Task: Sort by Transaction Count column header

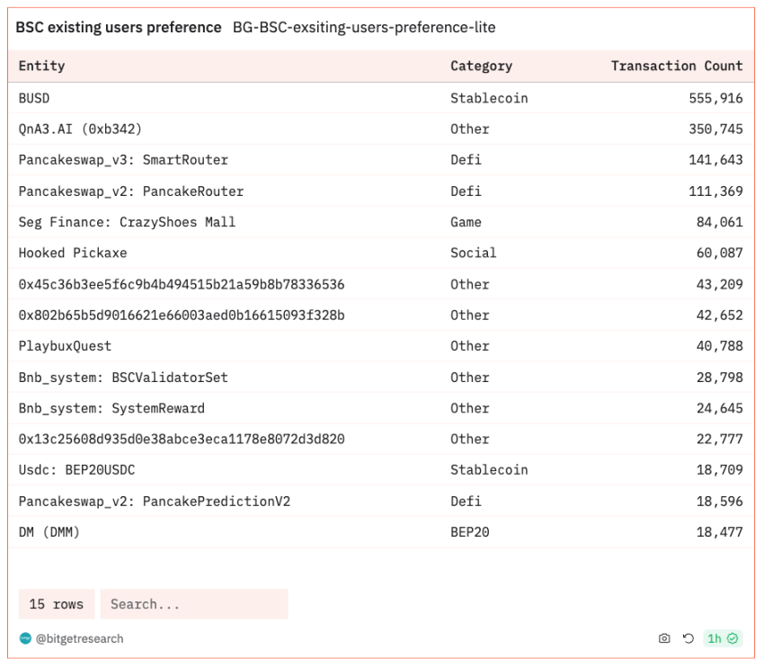Action: pos(676,66)
